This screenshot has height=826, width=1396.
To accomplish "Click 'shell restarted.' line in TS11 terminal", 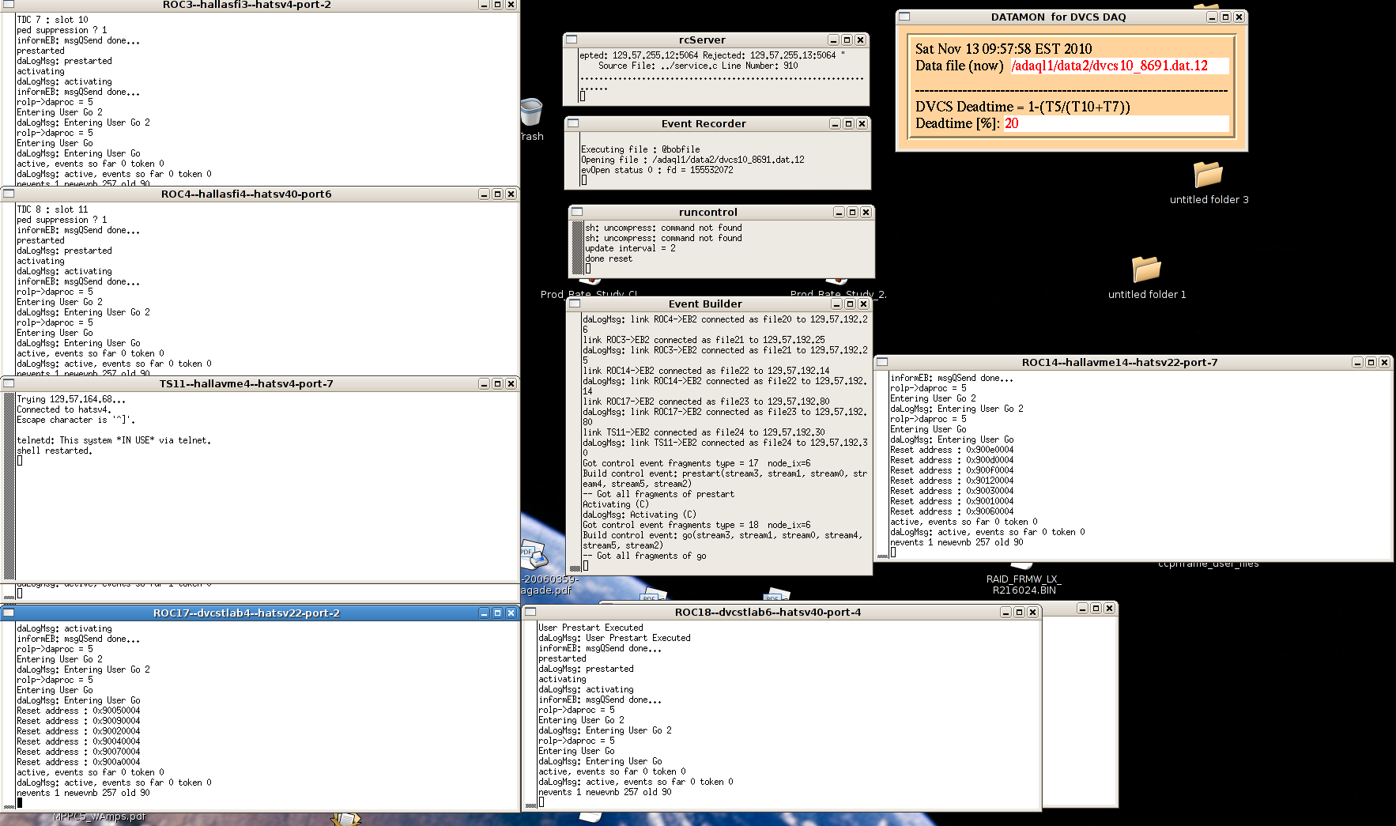I will pos(55,451).
